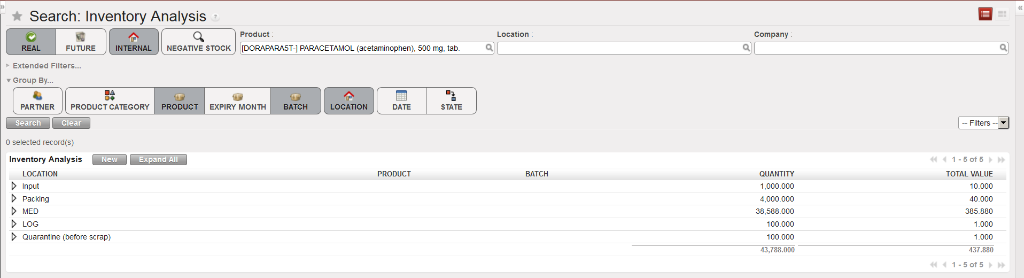Click the New button
Screen dimensions: 1024x278
110,159
